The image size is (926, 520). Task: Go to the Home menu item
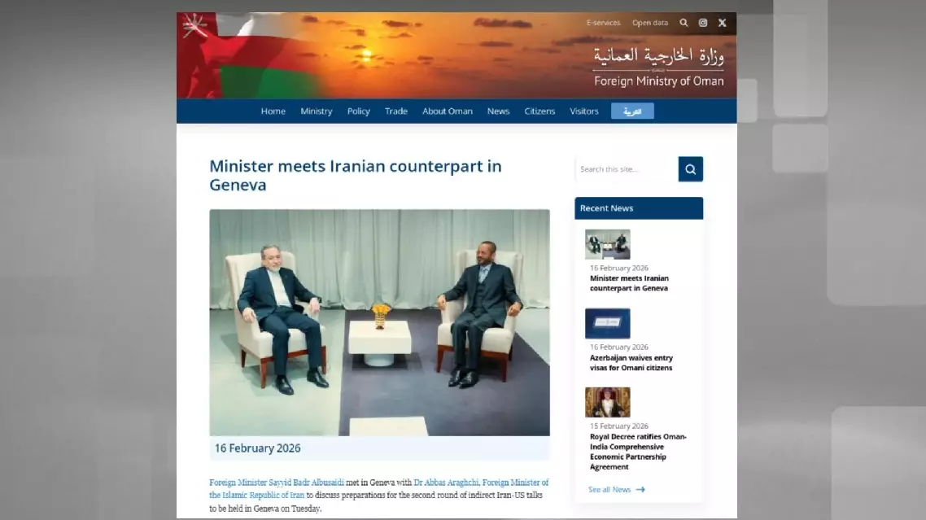click(x=273, y=111)
